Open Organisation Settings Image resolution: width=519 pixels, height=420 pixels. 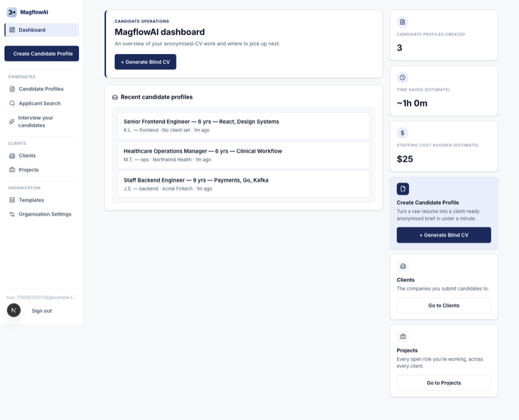(42, 214)
